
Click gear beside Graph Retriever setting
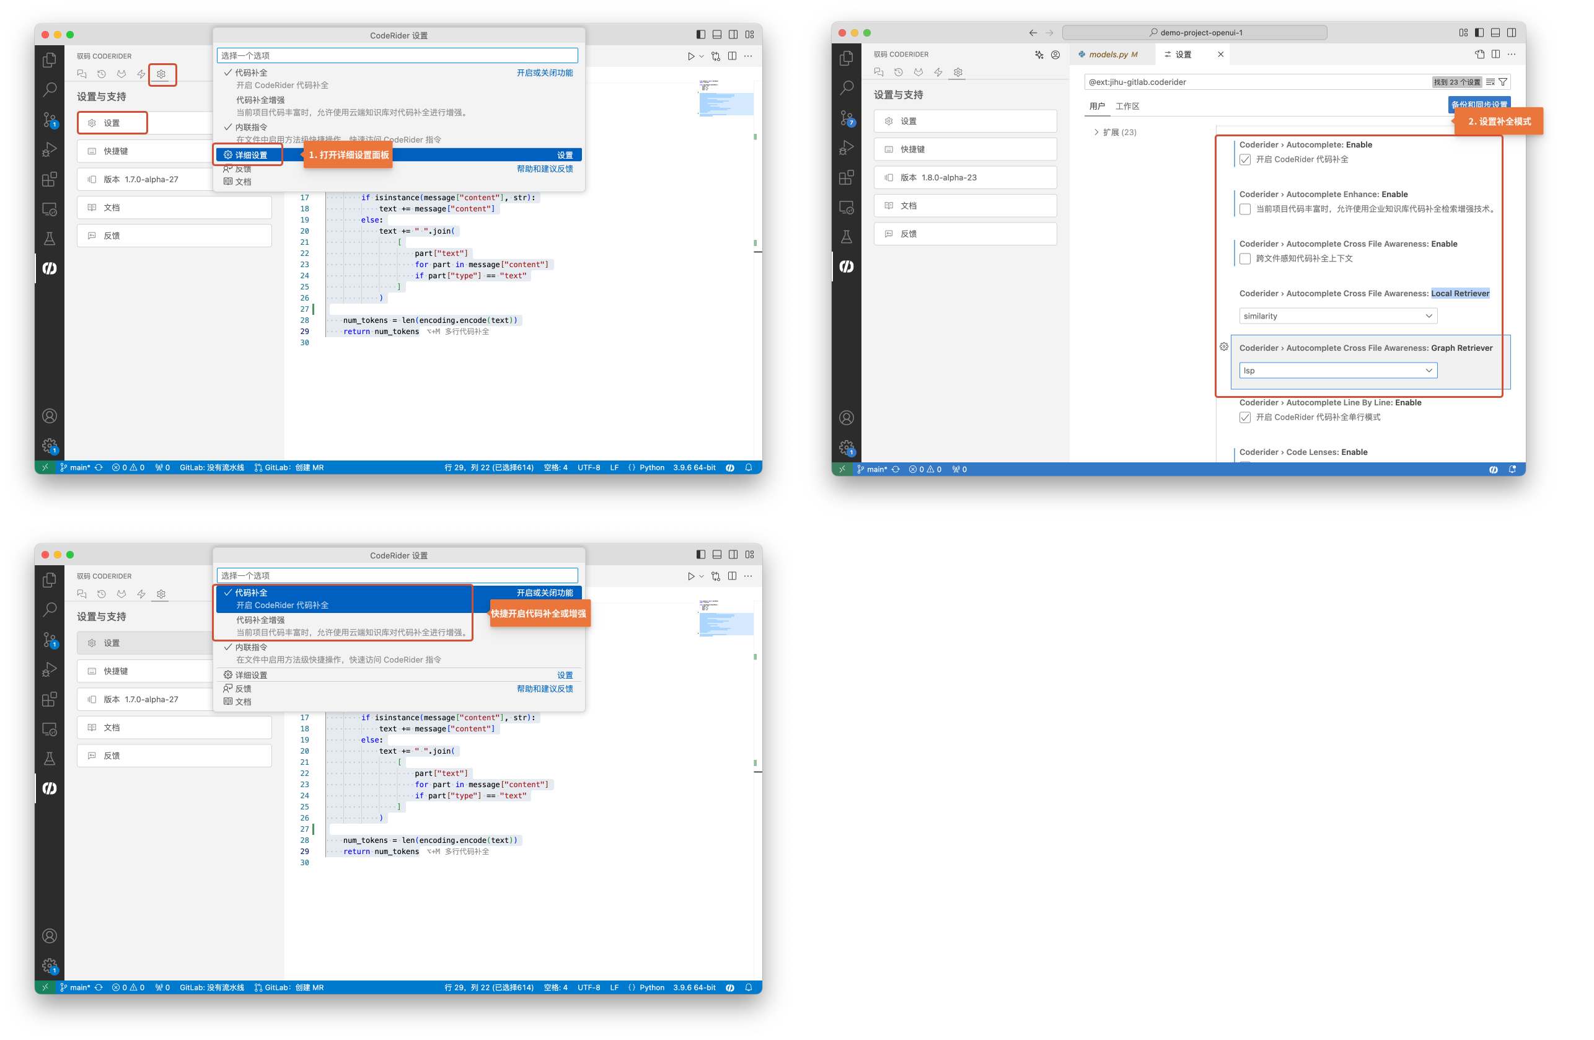(x=1223, y=347)
